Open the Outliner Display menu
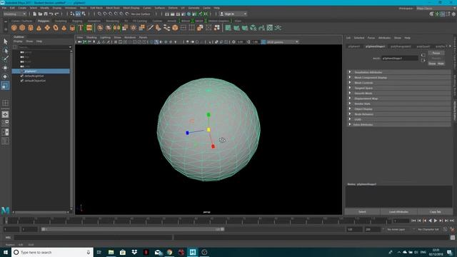The image size is (457, 257). click(18, 41)
